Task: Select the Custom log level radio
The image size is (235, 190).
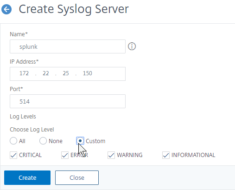Action: click(80, 141)
